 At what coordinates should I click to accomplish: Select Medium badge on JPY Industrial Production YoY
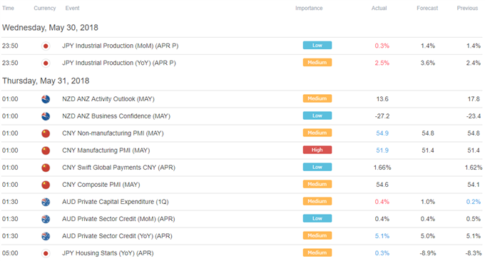[317, 63]
